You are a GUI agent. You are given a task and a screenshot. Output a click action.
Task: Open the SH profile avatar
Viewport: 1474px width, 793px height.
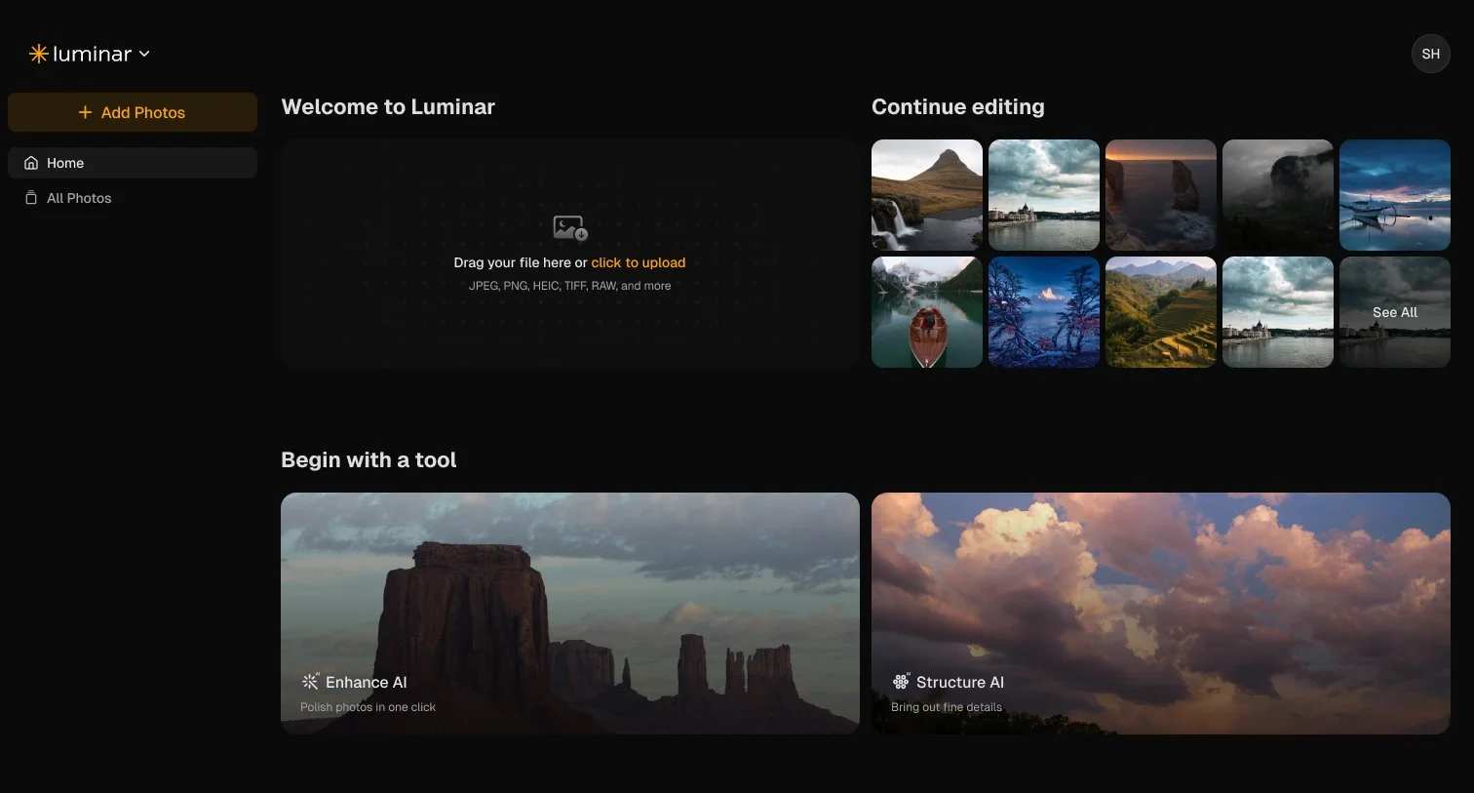tap(1430, 54)
